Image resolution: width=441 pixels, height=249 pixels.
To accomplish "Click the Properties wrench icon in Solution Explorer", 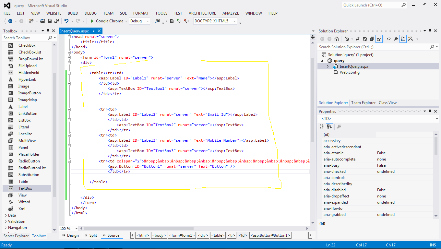I will [396, 39].
